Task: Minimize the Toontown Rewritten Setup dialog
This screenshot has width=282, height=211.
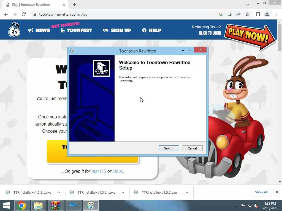Action: tap(183, 51)
